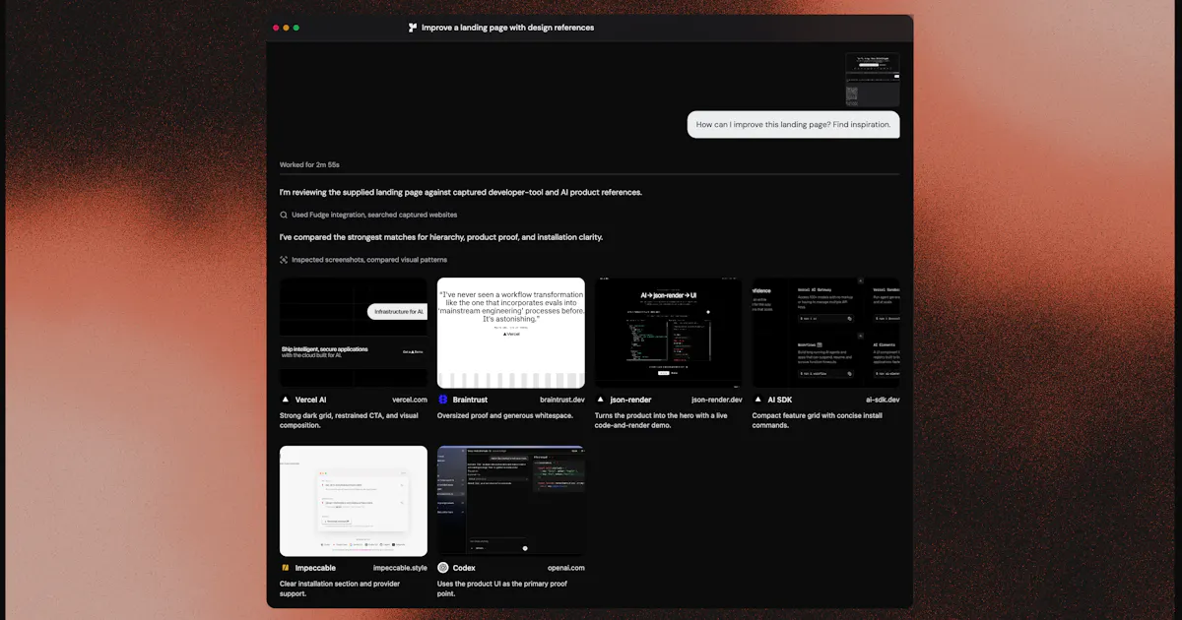Click the Braintrust blue favicon
This screenshot has width=1182, height=620.
coord(443,400)
